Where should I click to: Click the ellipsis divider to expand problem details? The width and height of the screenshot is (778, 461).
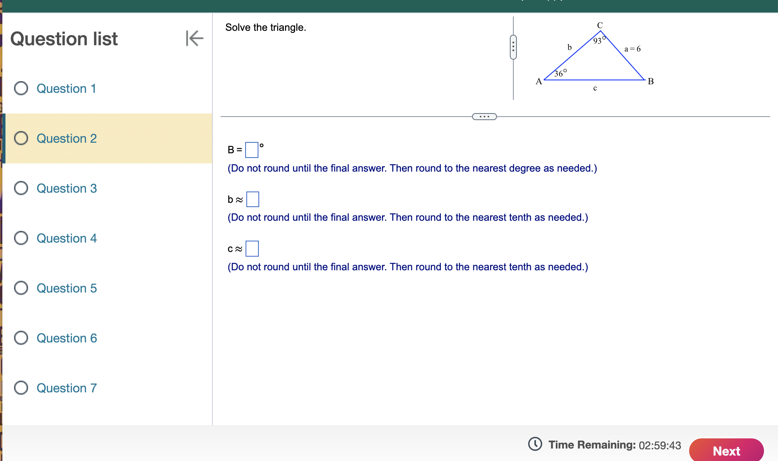click(x=484, y=116)
